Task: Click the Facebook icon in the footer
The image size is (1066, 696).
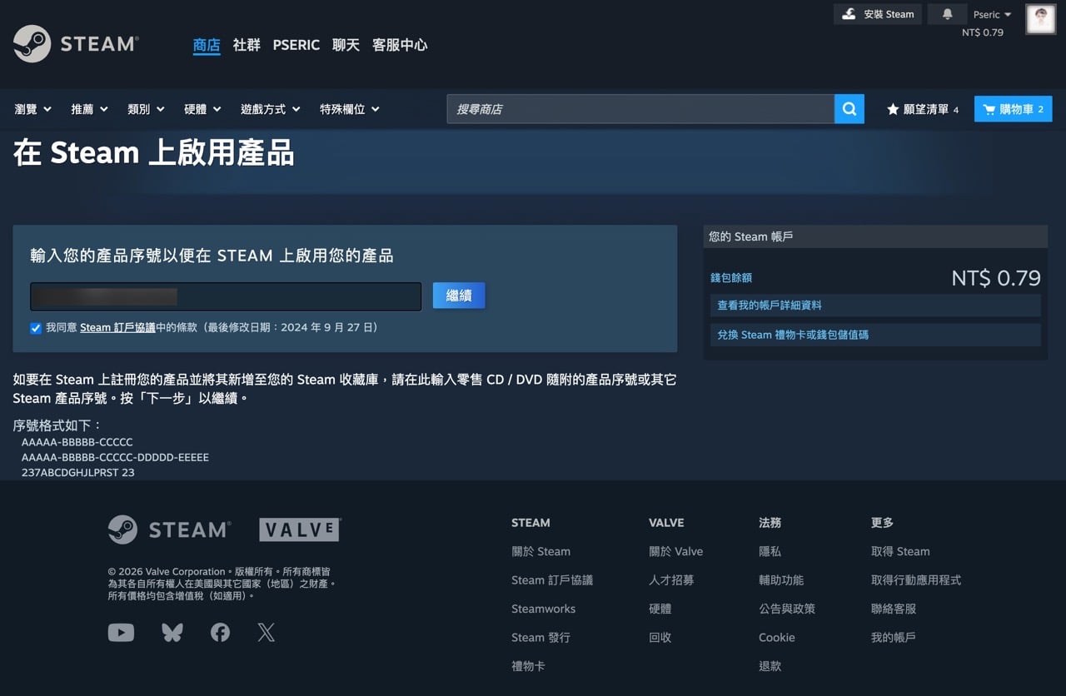Action: point(220,633)
